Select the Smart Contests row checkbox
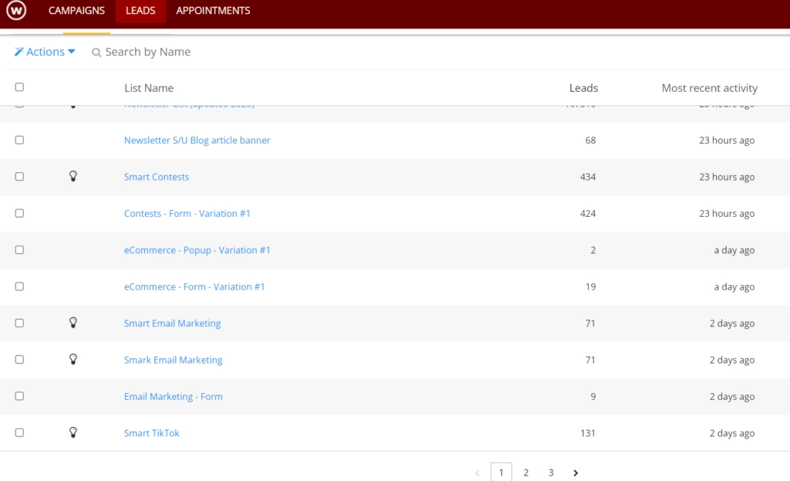 point(19,177)
